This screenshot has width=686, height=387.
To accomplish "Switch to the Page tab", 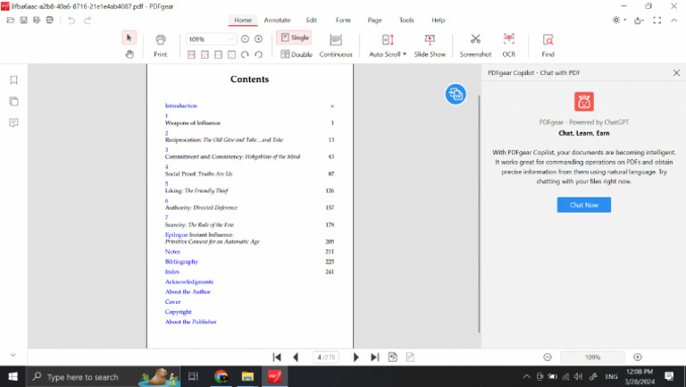I will (x=374, y=21).
